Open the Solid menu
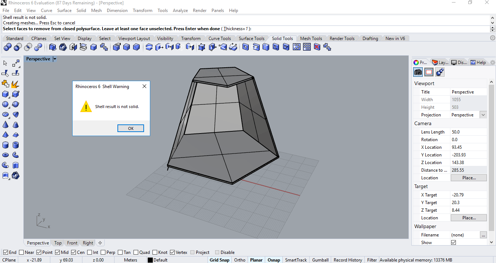The width and height of the screenshot is (496, 263). coord(81,11)
